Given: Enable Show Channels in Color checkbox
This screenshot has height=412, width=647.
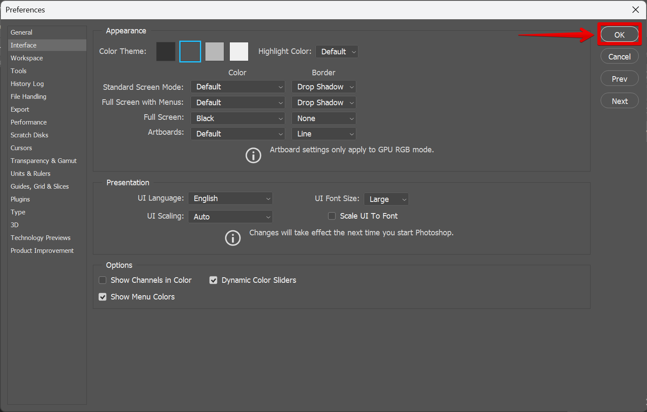Looking at the screenshot, I should pyautogui.click(x=103, y=280).
